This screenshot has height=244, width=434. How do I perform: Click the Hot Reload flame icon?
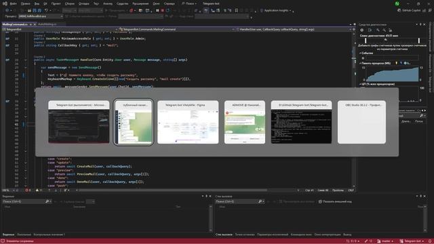point(131,11)
